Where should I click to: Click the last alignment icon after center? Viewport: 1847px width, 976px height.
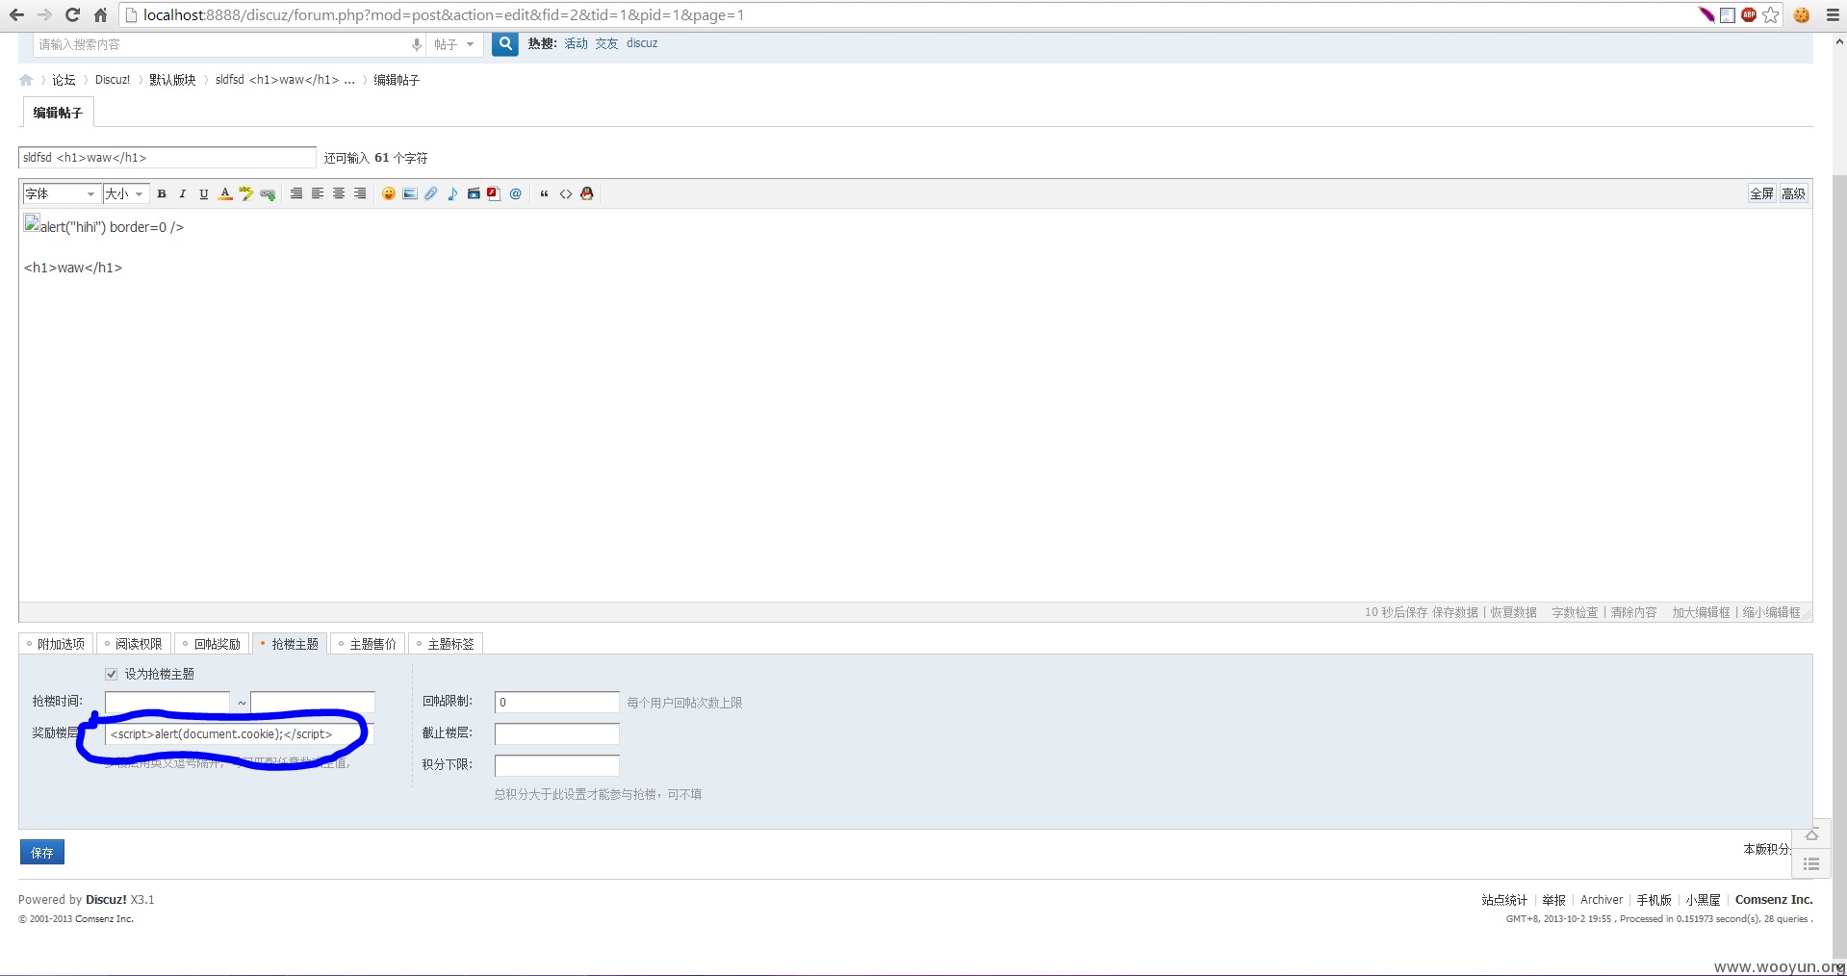tap(360, 193)
